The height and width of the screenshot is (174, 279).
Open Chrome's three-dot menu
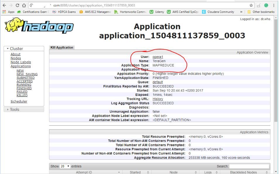274,5
